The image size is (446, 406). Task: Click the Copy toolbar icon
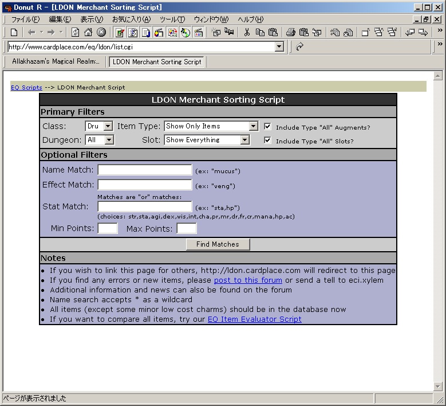260,33
